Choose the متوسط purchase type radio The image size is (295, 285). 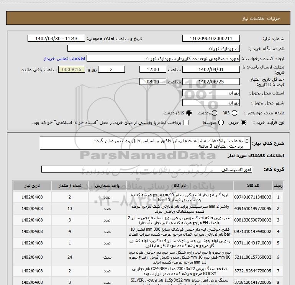221,123
